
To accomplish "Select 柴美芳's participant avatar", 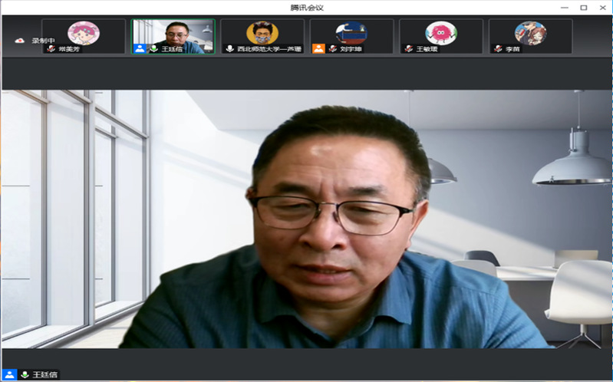I will 83,32.
